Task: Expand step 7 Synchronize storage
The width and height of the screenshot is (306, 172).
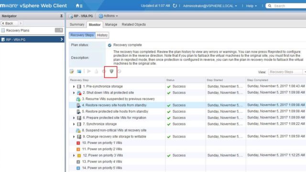Action: [74, 124]
